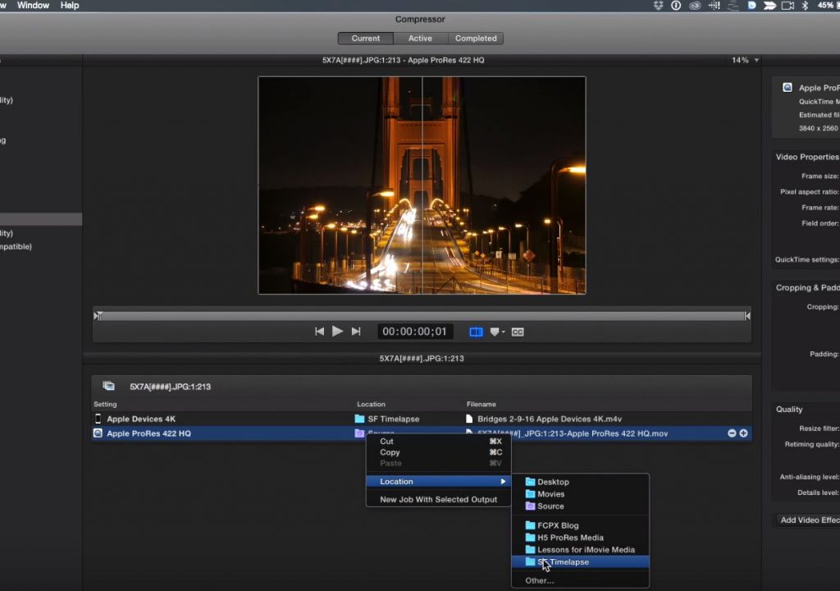Click SF Timelapse location of first output

pos(393,419)
